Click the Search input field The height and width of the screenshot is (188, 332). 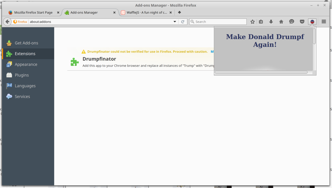coord(218,22)
